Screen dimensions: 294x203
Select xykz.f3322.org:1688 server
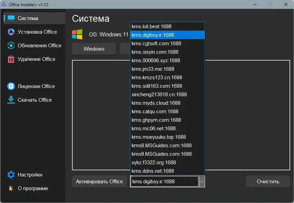point(168,163)
